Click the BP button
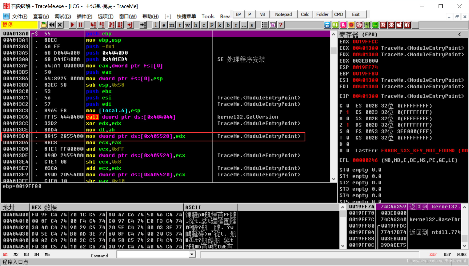 click(x=238, y=14)
